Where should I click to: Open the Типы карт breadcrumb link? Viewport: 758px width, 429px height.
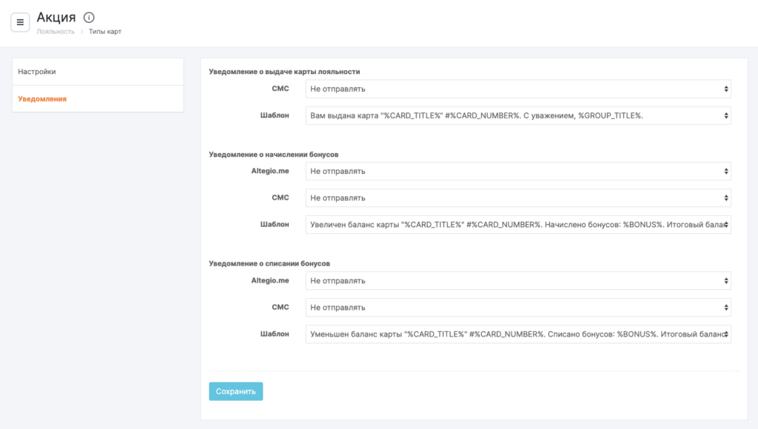pyautogui.click(x=105, y=32)
